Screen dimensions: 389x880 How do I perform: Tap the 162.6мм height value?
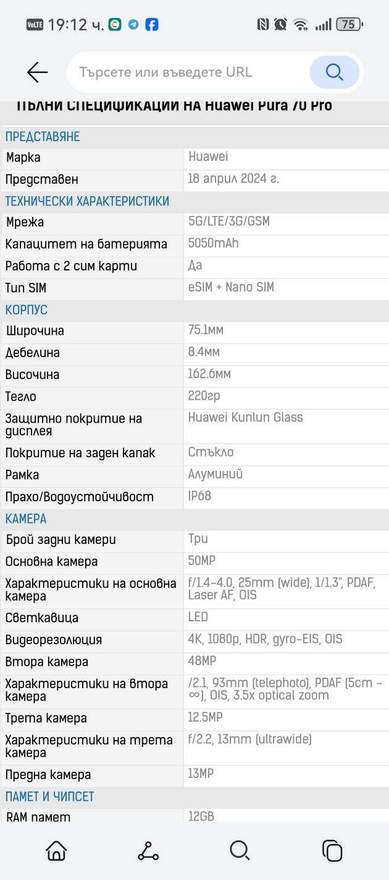(x=209, y=374)
